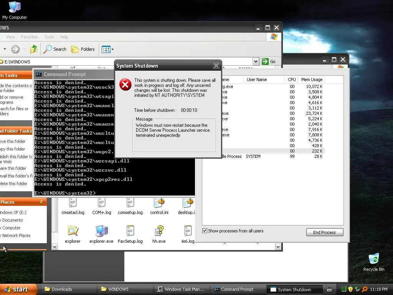
Task: Open the Start menu
Action: [18, 289]
